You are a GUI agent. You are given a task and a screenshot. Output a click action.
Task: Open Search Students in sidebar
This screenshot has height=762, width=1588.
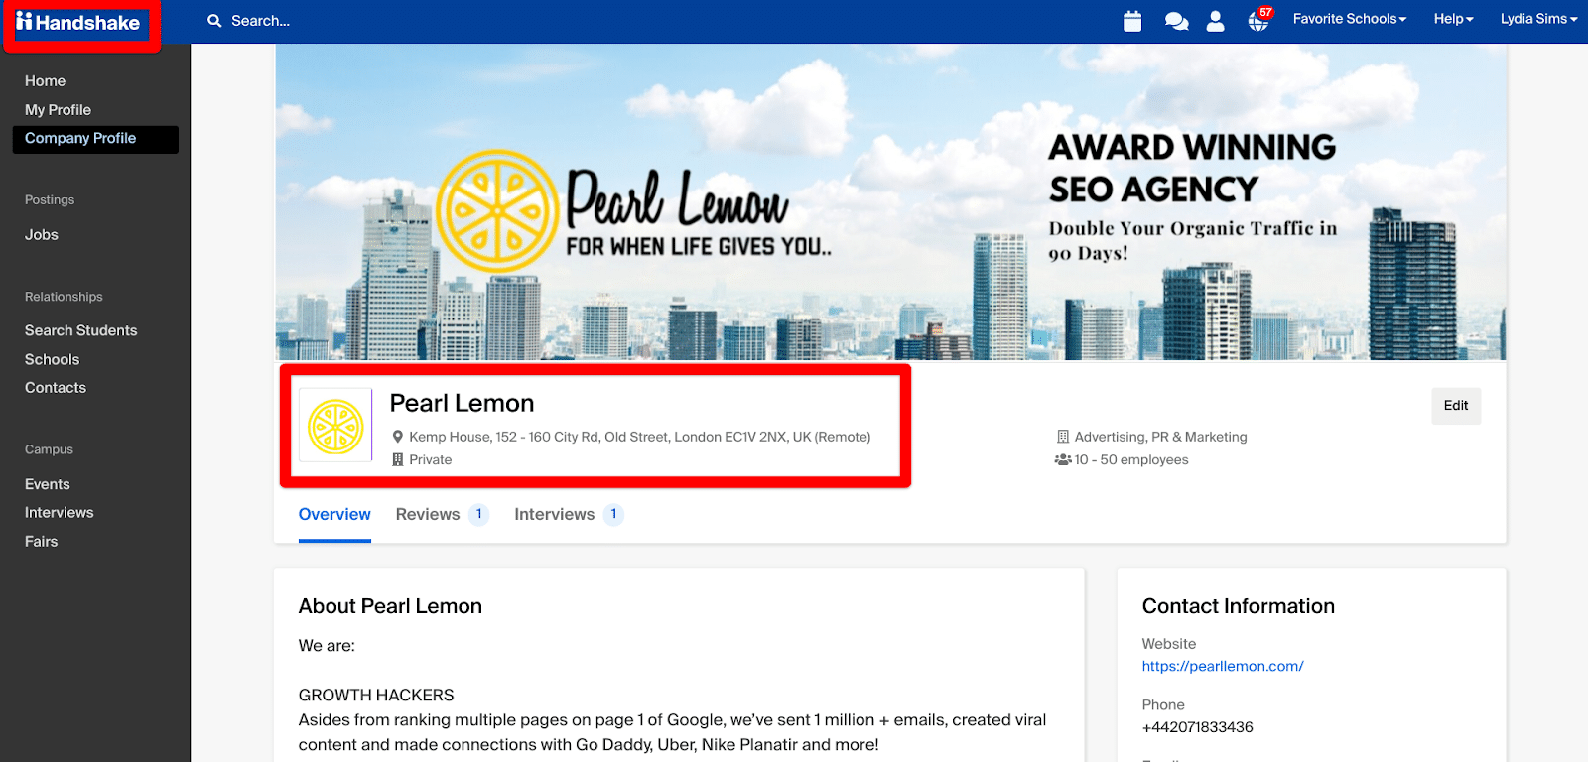[81, 330]
